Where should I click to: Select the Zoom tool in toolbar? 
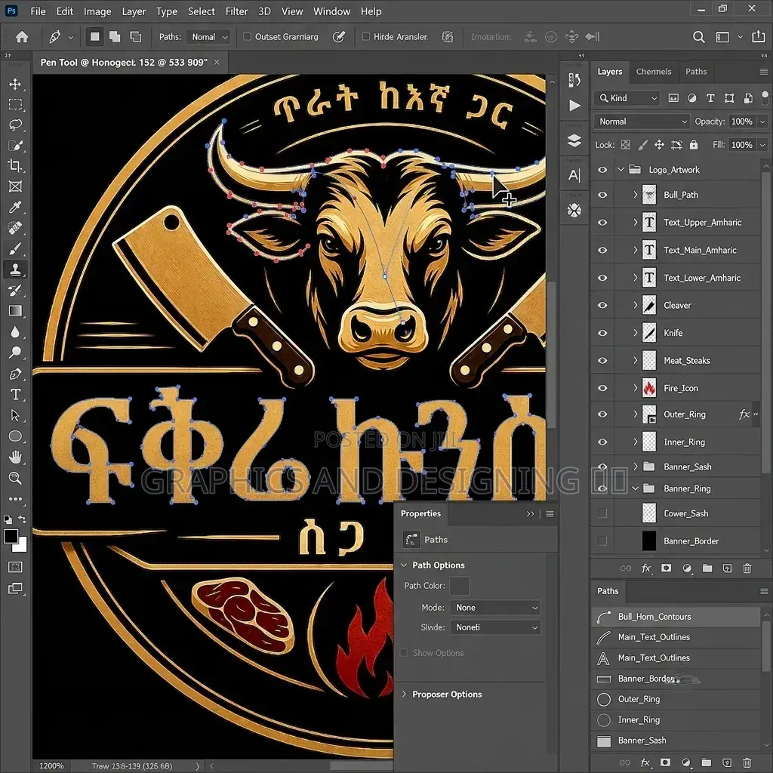click(15, 478)
